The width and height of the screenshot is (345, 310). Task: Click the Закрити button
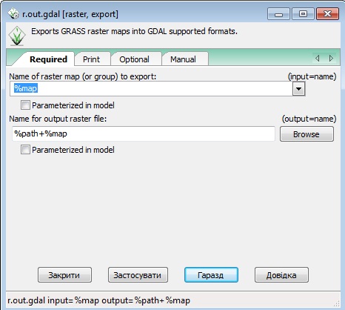(64, 275)
